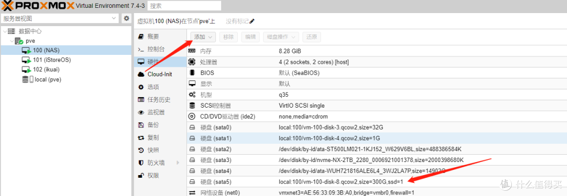Click the 编辑 edit button
Screen dimensions: 567x196
point(250,37)
